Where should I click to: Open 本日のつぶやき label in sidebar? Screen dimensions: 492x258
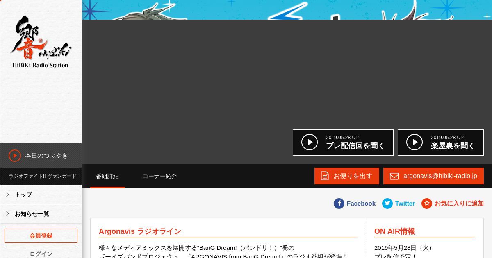(x=46, y=156)
